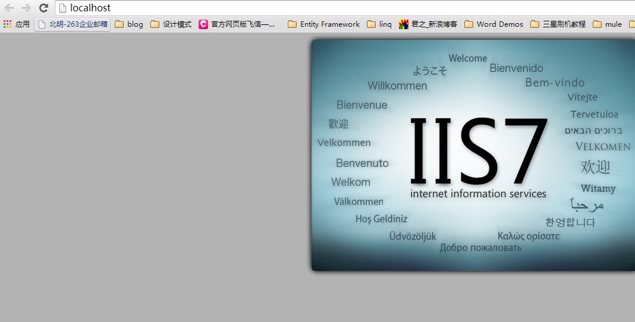Image resolution: width=635 pixels, height=322 pixels.
Task: Click the "Üdvözöljük" greeting text
Action: [413, 236]
